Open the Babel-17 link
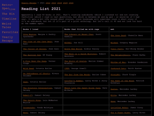 click(28, 95)
